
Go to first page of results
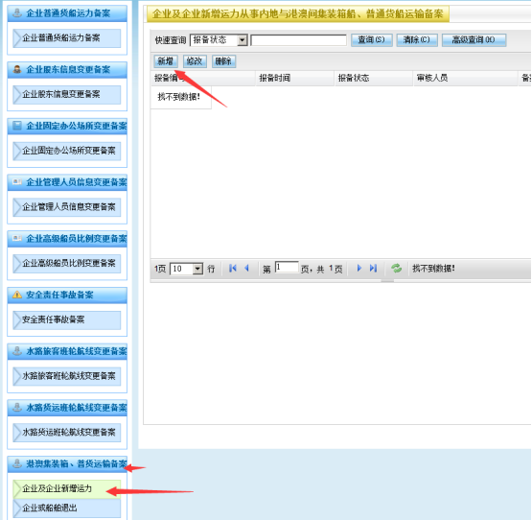(232, 269)
